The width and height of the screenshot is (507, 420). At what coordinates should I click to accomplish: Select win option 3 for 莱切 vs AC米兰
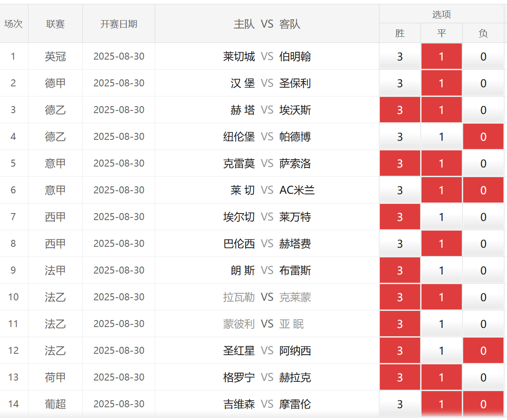tap(400, 190)
